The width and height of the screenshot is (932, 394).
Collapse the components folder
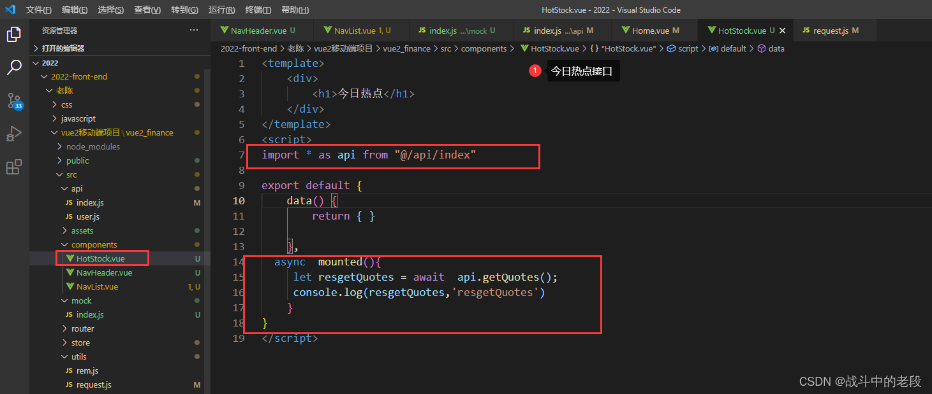pyautogui.click(x=64, y=244)
